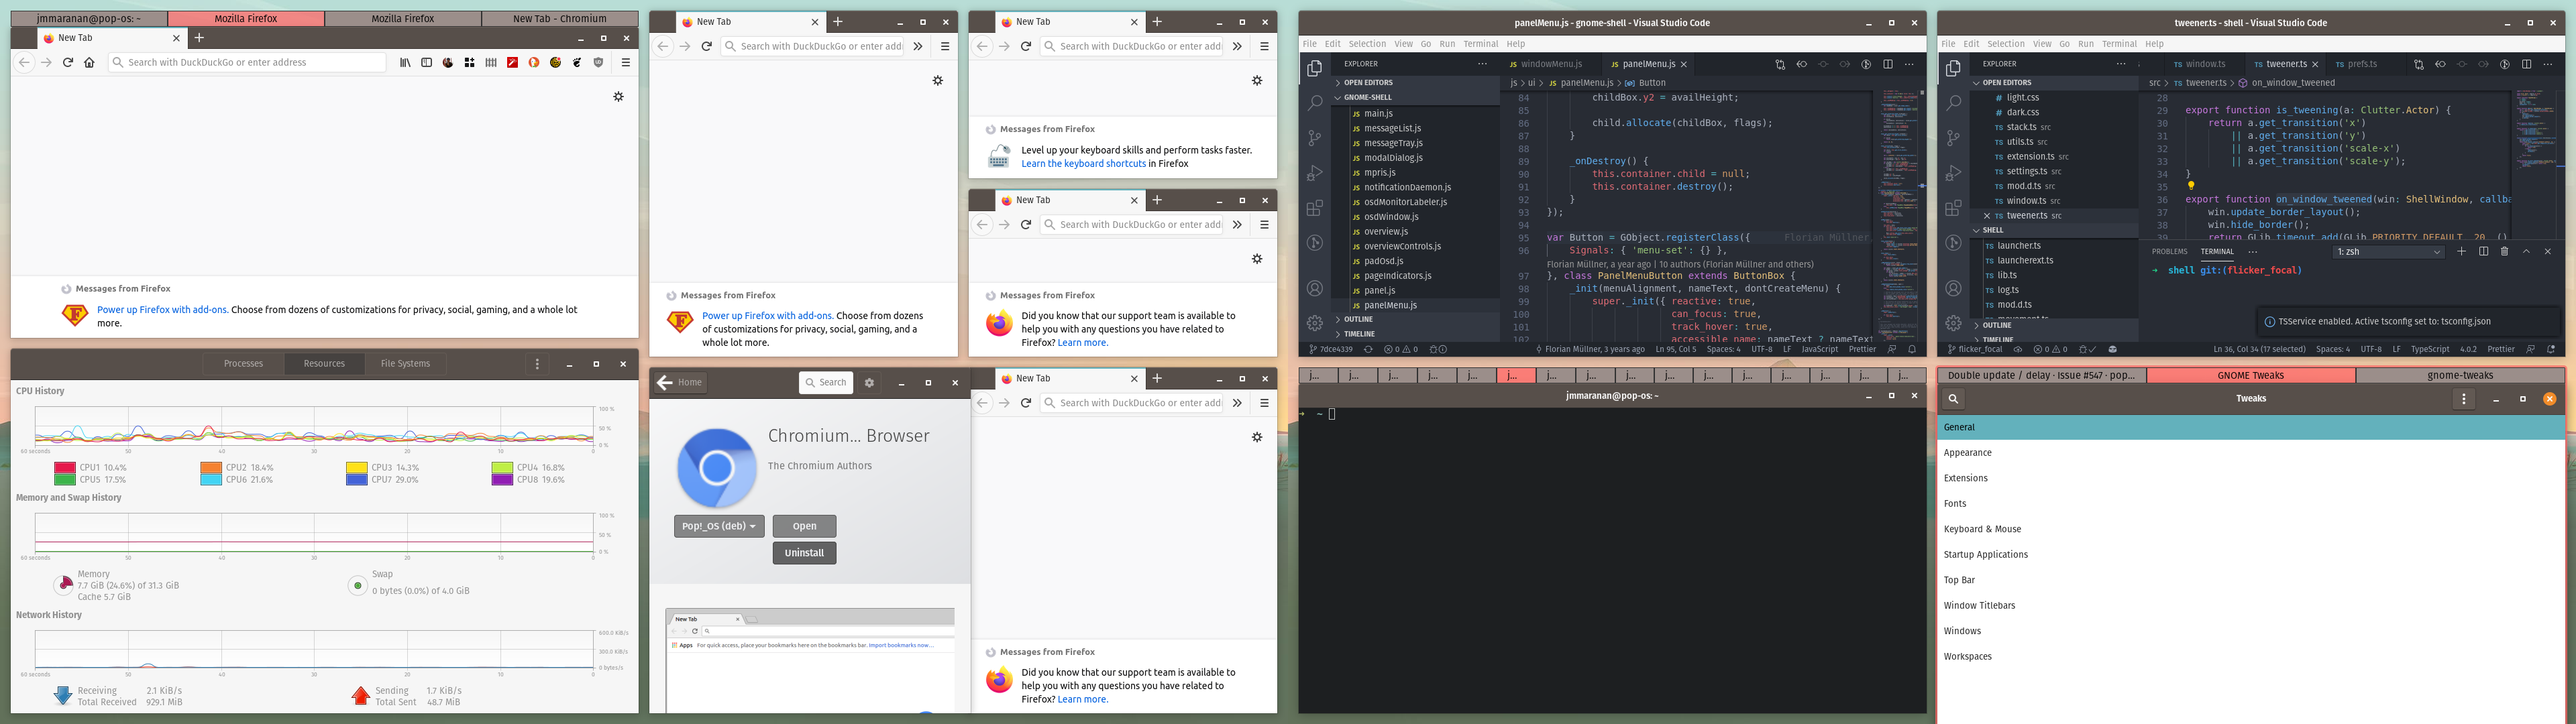Open new tab personalization gear in Firefox
This screenshot has height=724, width=2576.
click(618, 96)
